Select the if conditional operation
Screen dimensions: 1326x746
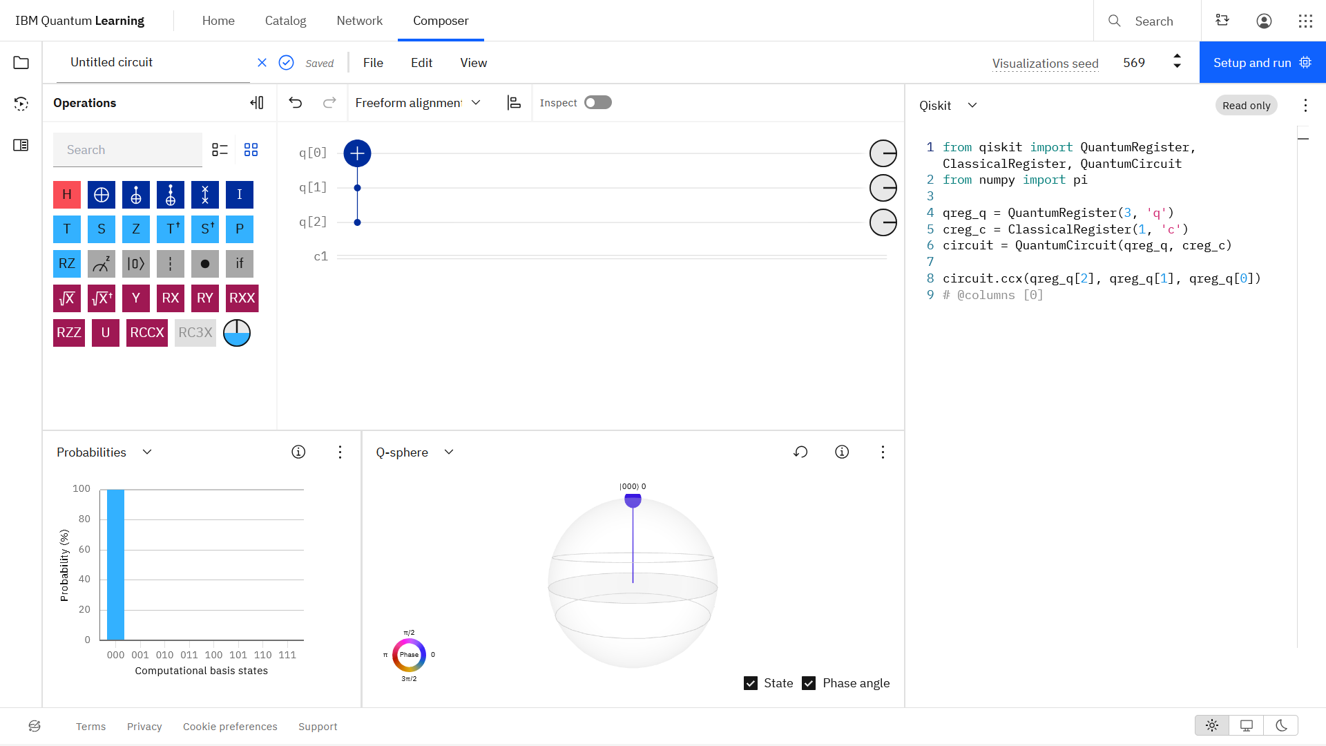(240, 264)
